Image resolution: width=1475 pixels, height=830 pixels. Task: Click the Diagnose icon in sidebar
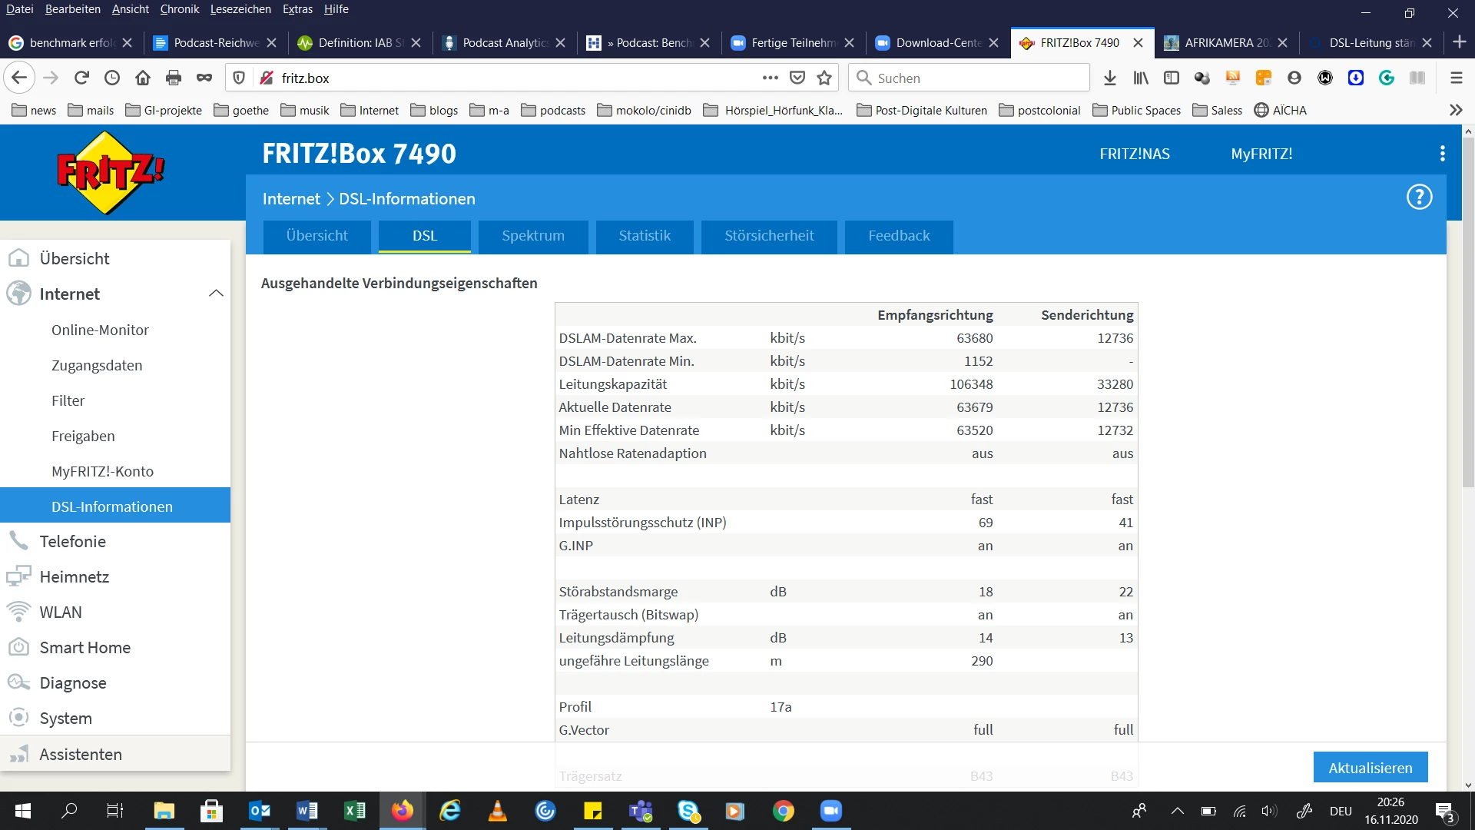[18, 682]
